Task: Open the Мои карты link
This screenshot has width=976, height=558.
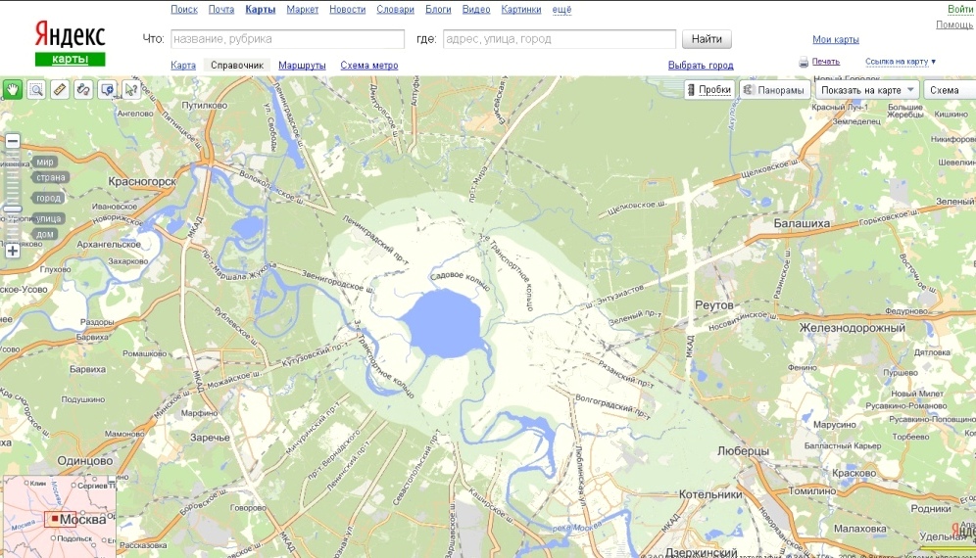Action: [835, 40]
